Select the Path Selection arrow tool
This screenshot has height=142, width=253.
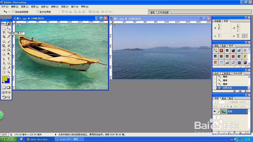point(4,59)
